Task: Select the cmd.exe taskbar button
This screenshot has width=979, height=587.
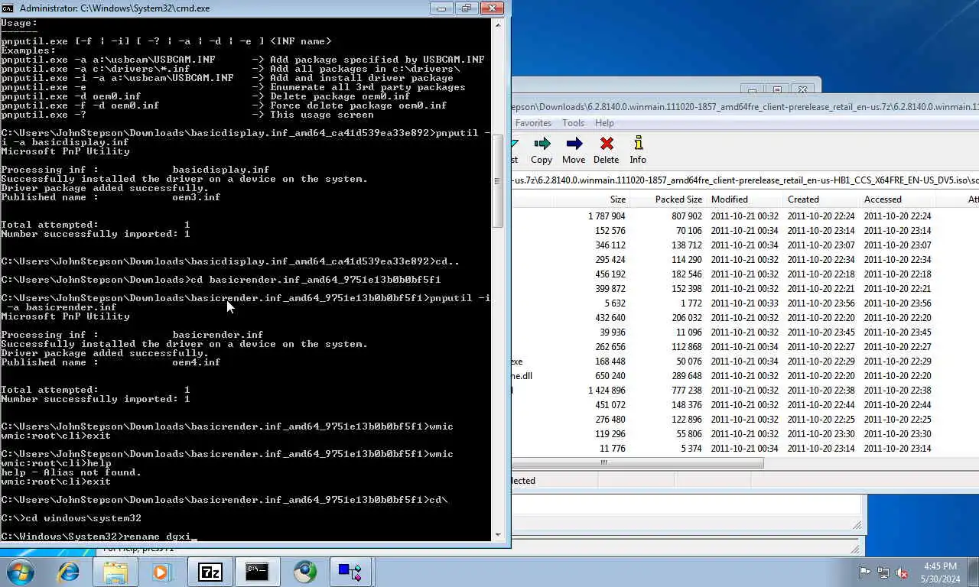Action: point(257,572)
